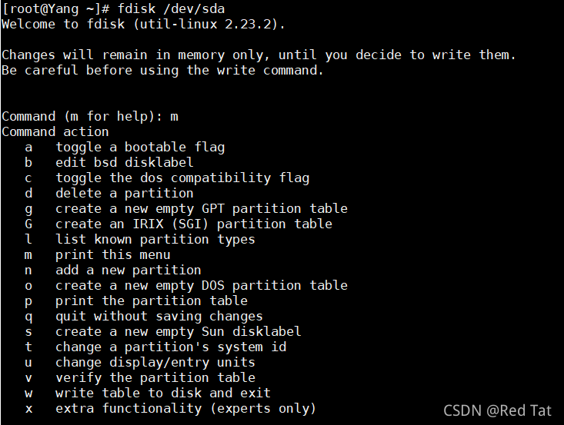Screen dimensions: 564x425
Task: Click the 'fdisk /dev/sda' command text
Action: coord(172,8)
